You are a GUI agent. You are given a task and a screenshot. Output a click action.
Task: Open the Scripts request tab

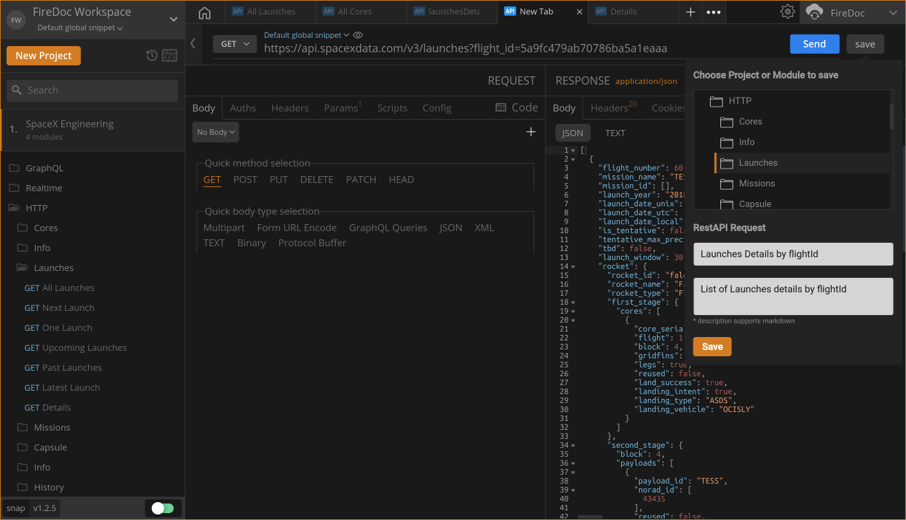392,108
